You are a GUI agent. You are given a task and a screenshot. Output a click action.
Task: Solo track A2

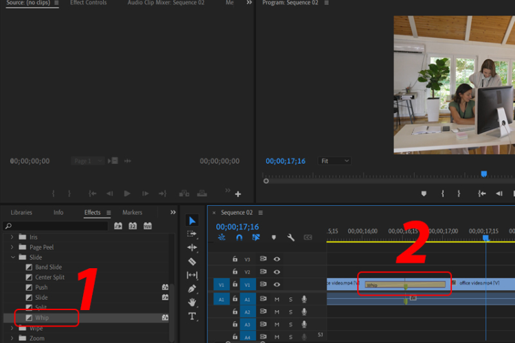coord(290,312)
